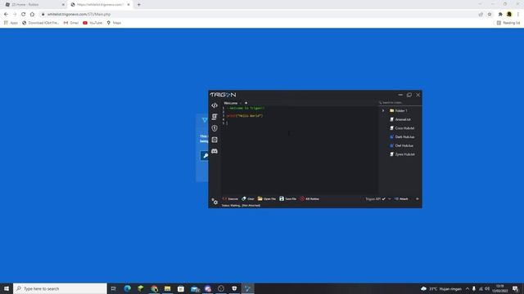This screenshot has height=294, width=524.
Task: Bookmark this page with star icon
Action: coord(490,15)
